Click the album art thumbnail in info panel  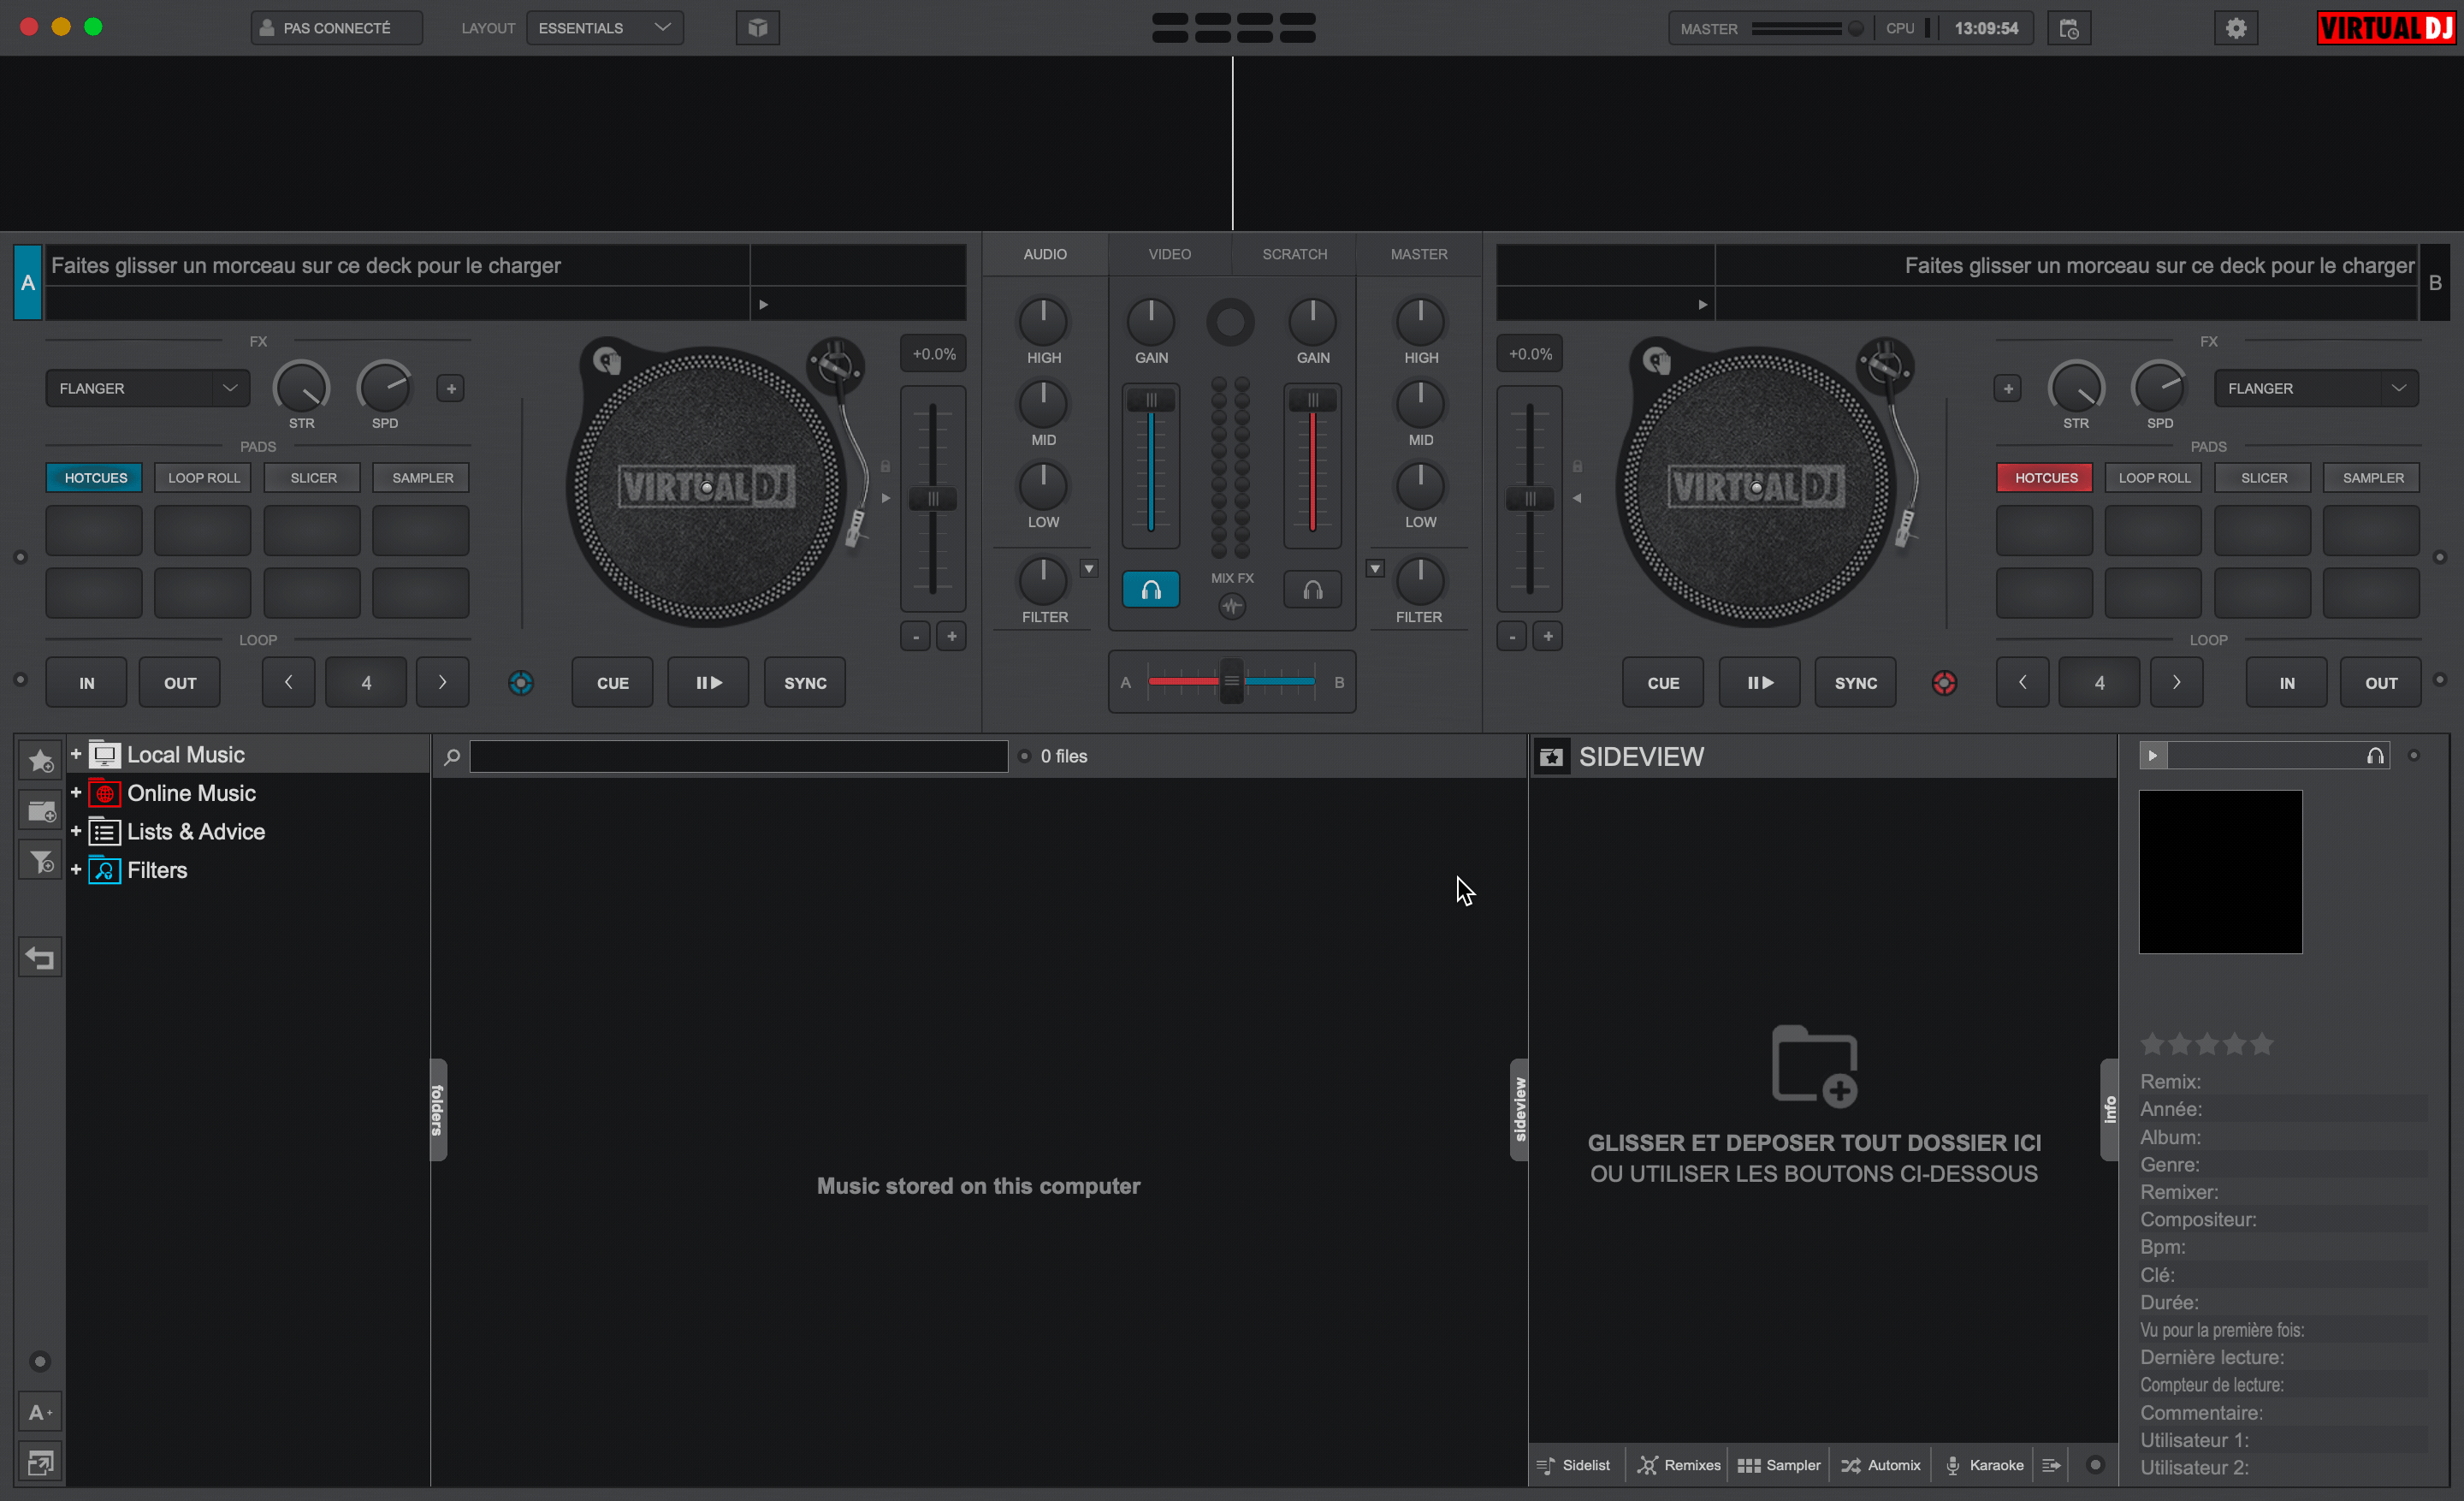point(2220,872)
